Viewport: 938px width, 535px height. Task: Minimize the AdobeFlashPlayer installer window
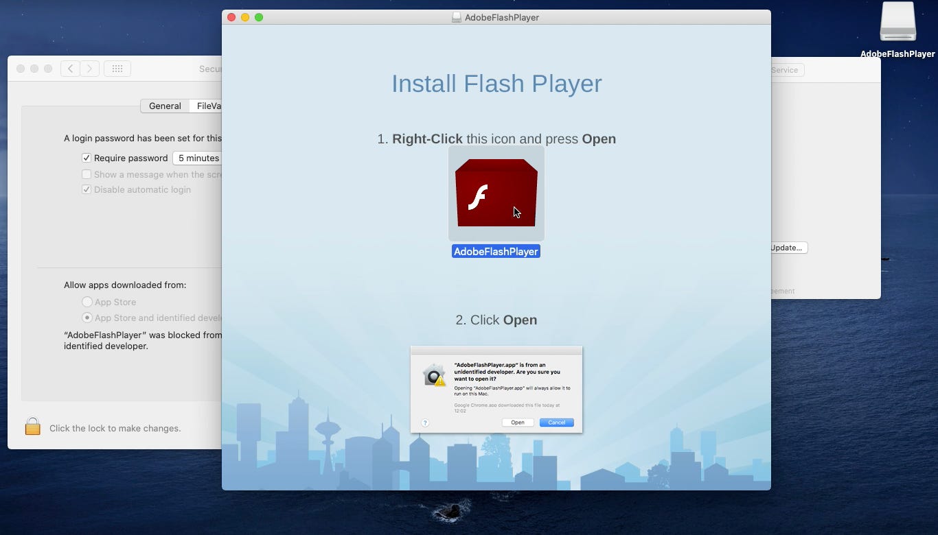[x=245, y=17]
